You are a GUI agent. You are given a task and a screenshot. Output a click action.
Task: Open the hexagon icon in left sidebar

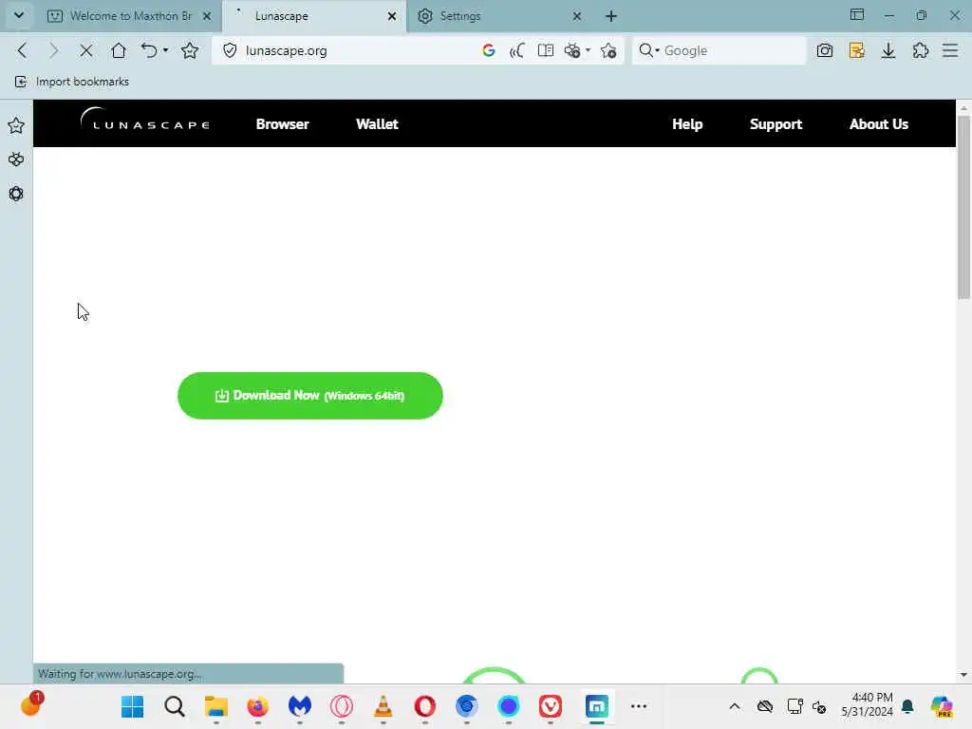tap(16, 194)
